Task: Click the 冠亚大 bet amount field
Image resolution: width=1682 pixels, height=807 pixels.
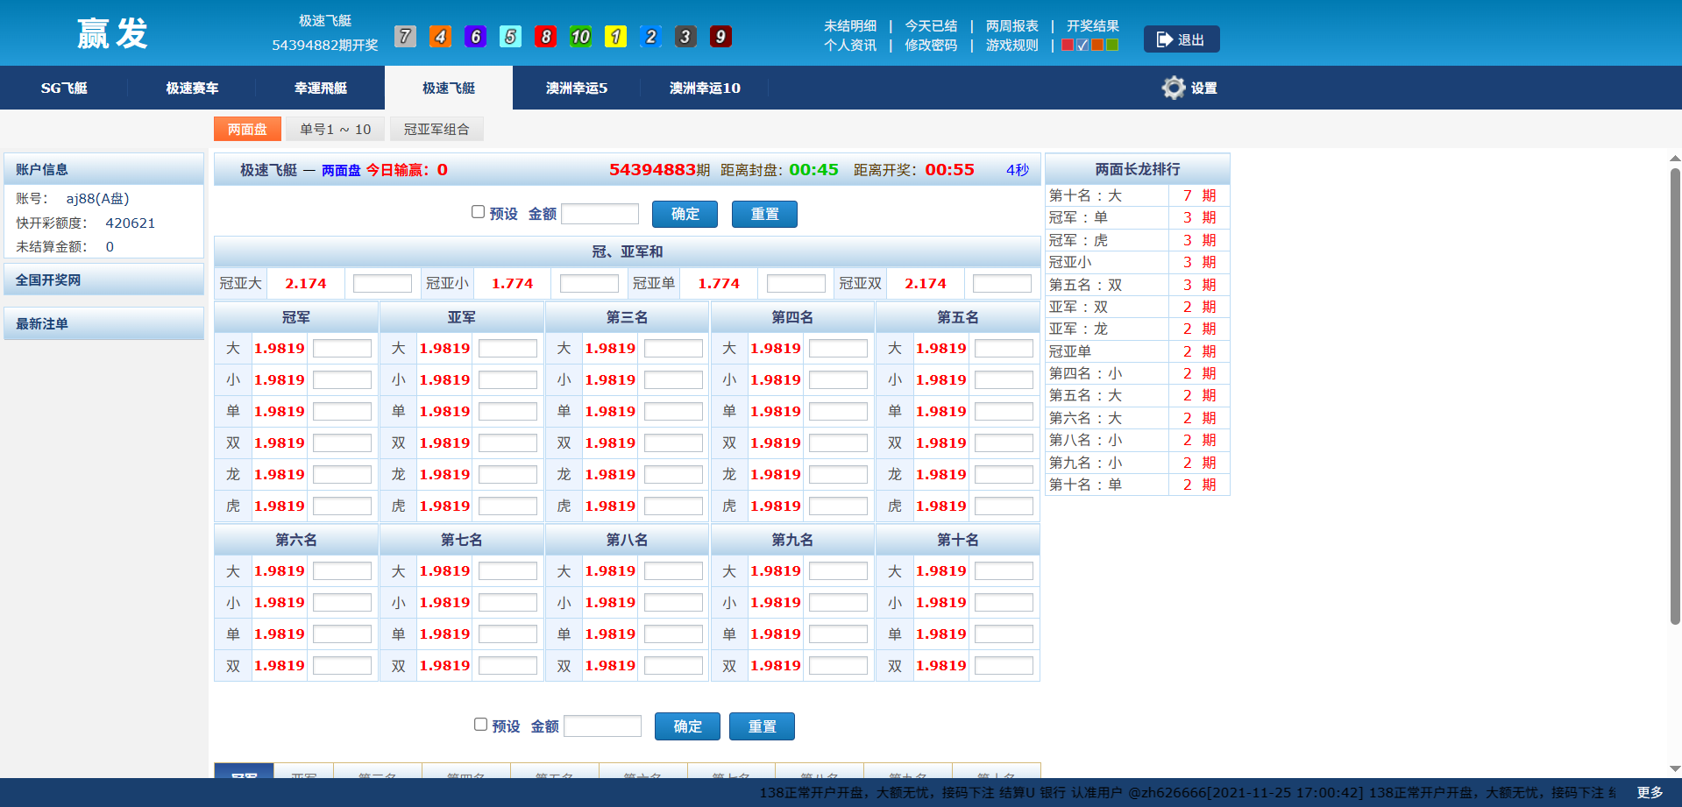Action: click(x=382, y=284)
